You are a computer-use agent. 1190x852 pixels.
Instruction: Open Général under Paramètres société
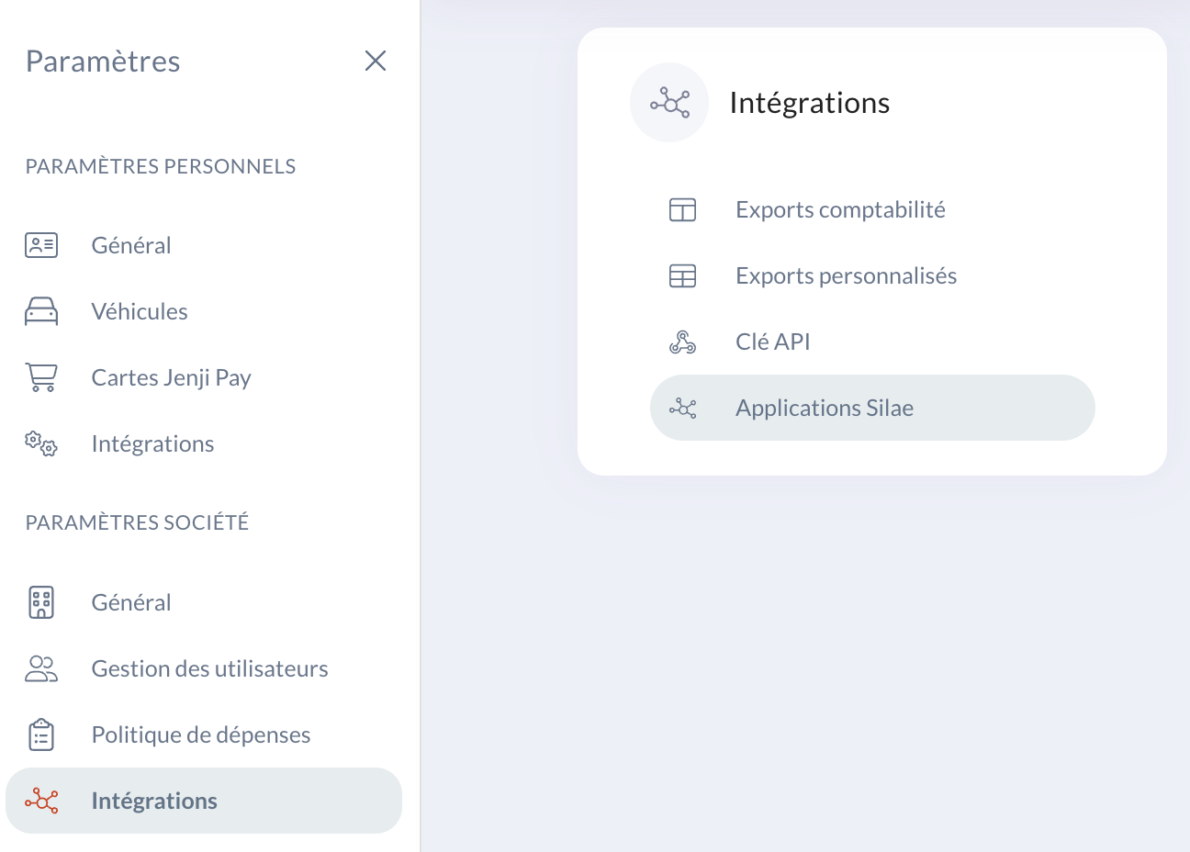point(203,602)
